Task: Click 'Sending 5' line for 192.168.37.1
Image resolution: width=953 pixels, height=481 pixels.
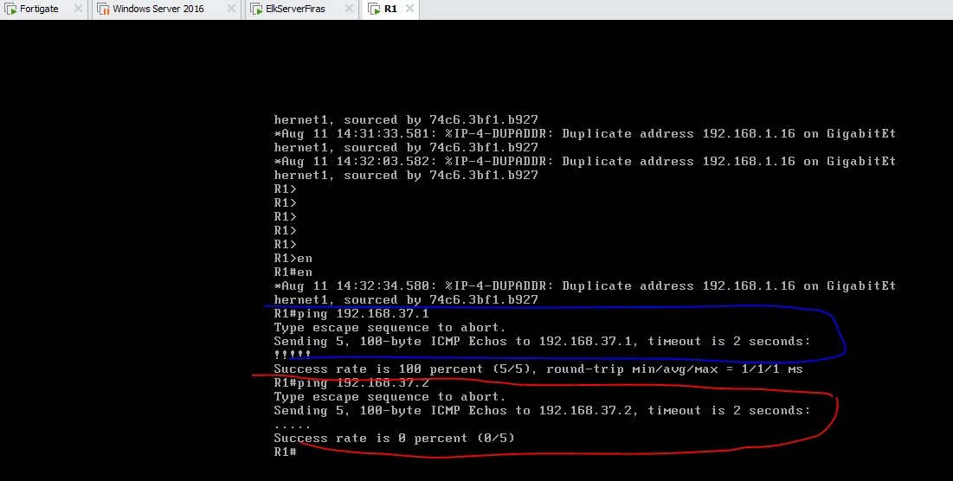Action: [542, 342]
